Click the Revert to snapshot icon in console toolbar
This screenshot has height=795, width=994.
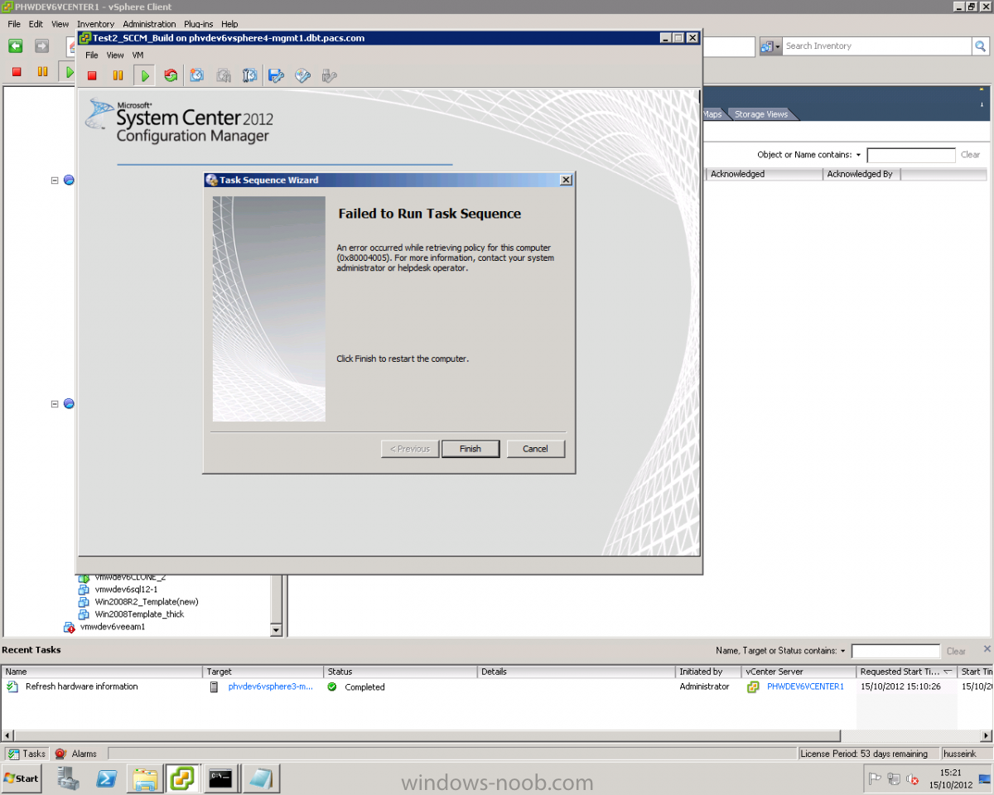click(223, 75)
